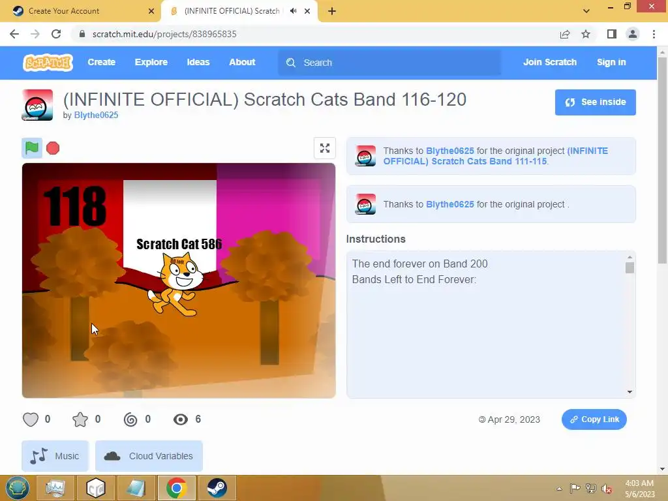
Task: Close the Scratch project tab
Action: [307, 11]
